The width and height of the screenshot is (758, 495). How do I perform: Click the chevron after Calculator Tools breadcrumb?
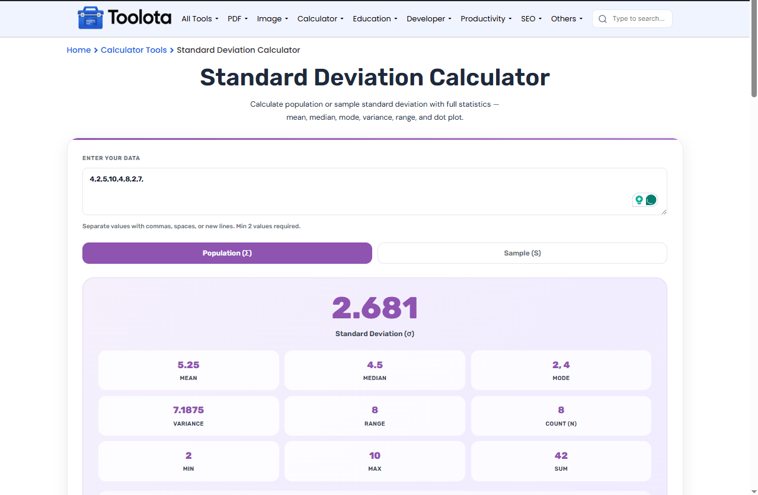click(x=172, y=50)
